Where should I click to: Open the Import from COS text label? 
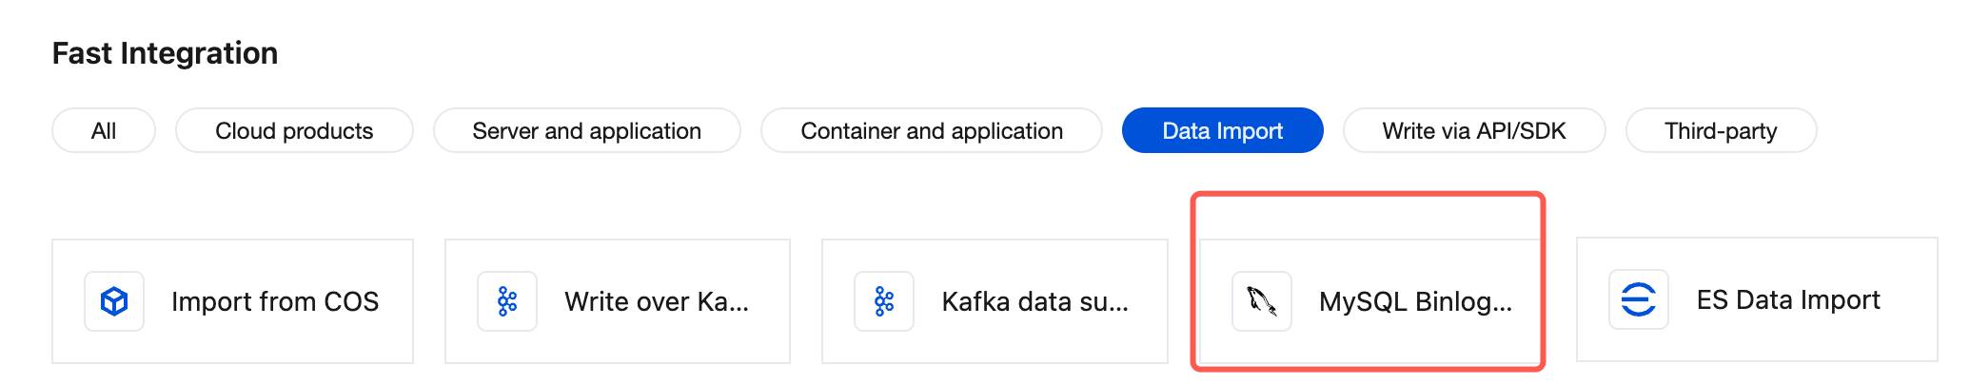point(275,301)
